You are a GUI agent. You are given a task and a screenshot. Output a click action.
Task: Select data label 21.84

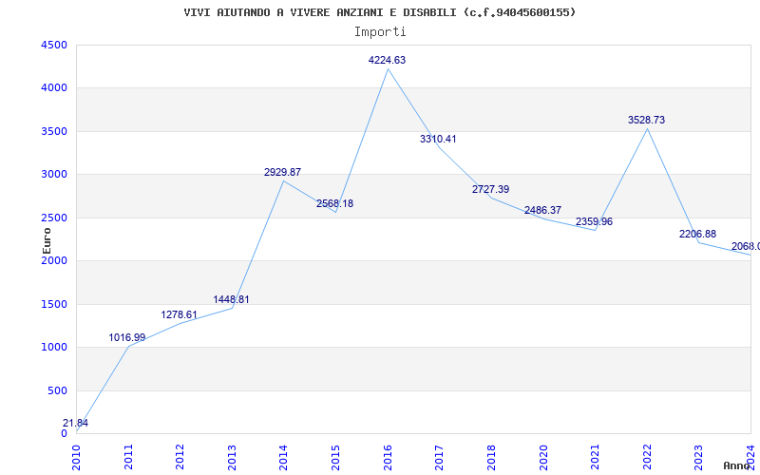click(x=76, y=423)
